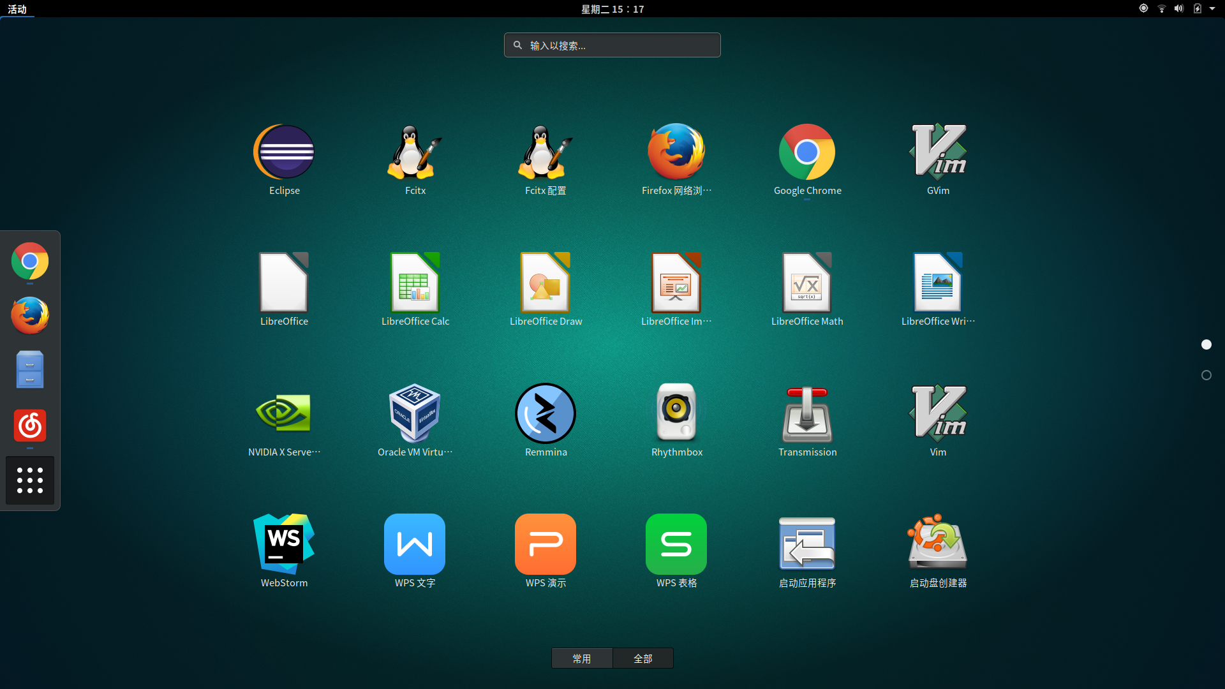Open NVIDIA X Server settings
1225x689 pixels.
(x=284, y=422)
